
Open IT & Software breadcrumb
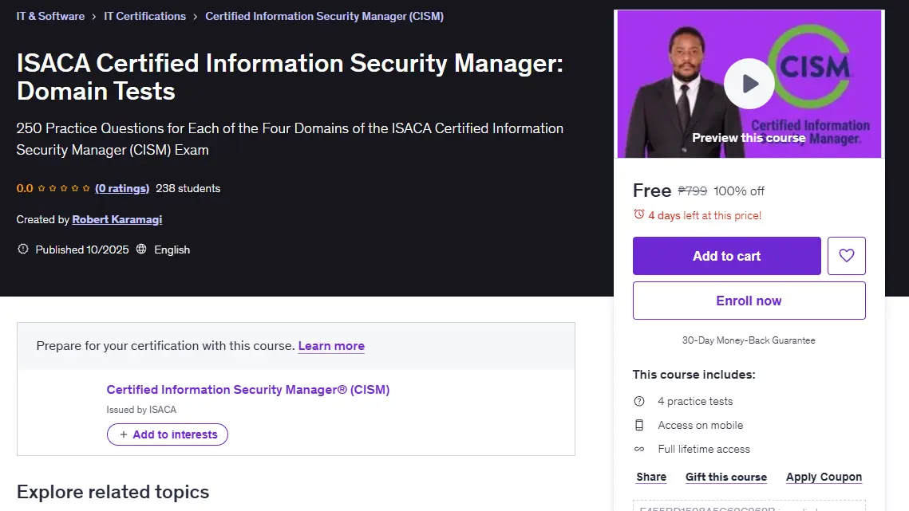pyautogui.click(x=50, y=16)
